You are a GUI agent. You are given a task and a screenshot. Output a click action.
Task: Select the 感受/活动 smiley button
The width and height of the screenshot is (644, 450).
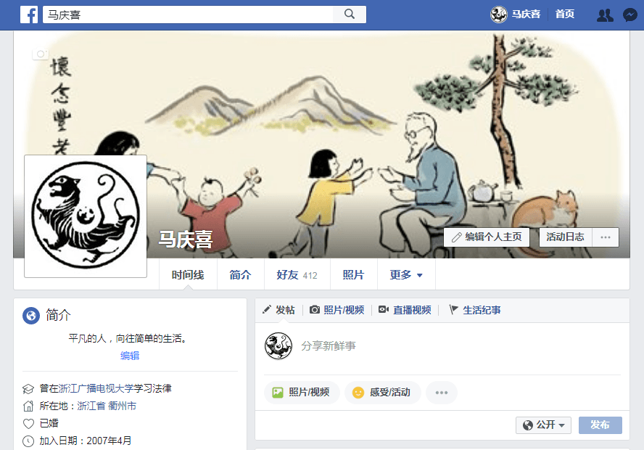(x=382, y=393)
